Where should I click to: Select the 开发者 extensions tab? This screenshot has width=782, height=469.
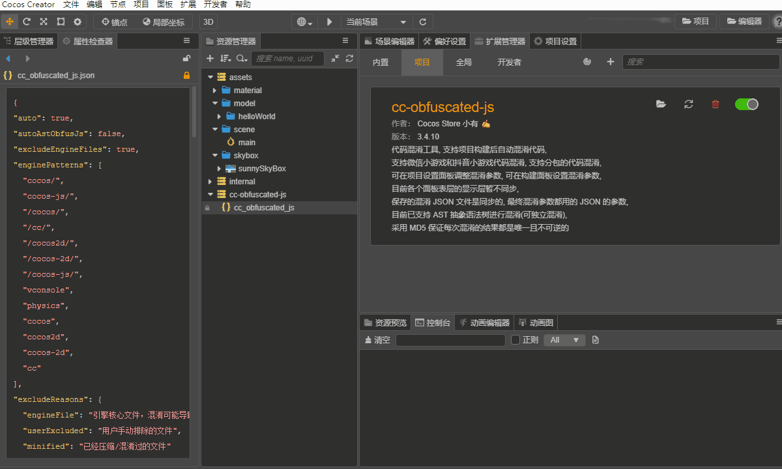[510, 62]
